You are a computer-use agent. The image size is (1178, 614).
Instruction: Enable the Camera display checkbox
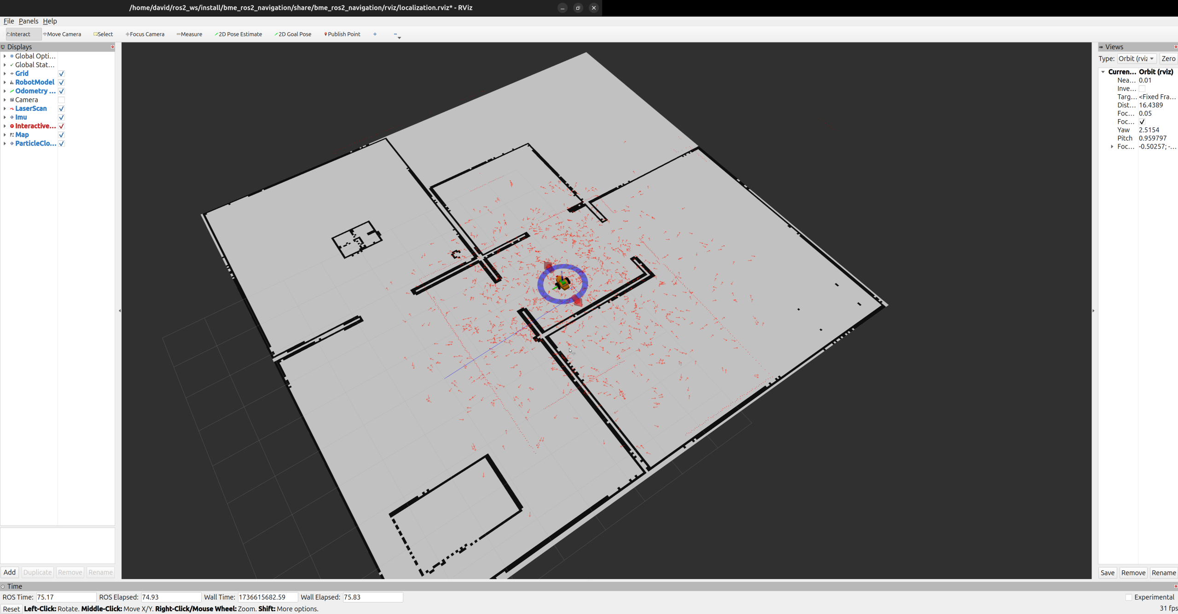tap(61, 100)
